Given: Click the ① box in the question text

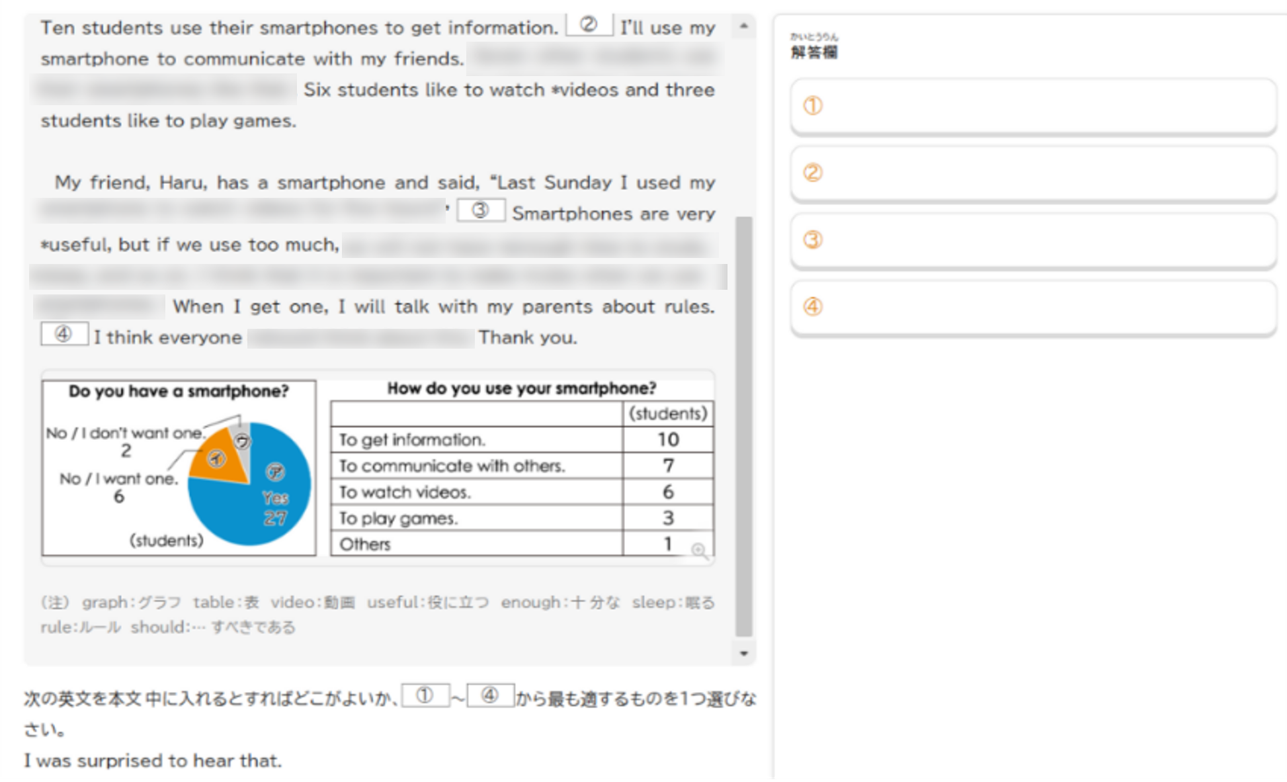Looking at the screenshot, I should [425, 695].
